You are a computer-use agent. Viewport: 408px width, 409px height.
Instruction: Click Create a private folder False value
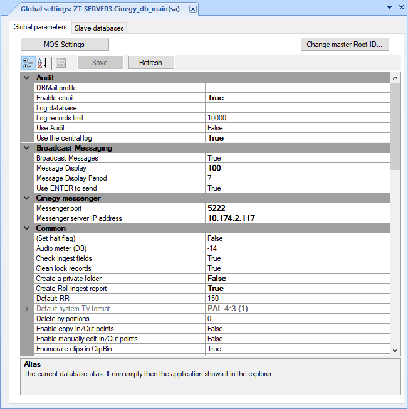217,279
